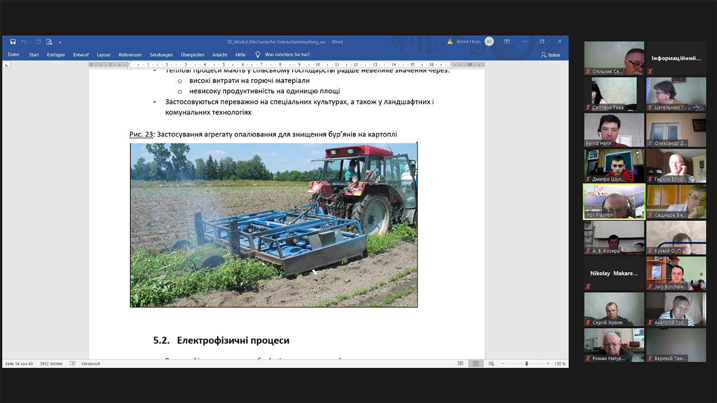Click the lightbulb Tell Me icon

pyautogui.click(x=258, y=55)
